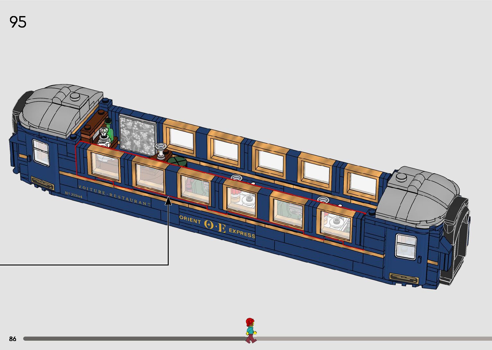Click the walking minifigure progress marker

pos(250,330)
